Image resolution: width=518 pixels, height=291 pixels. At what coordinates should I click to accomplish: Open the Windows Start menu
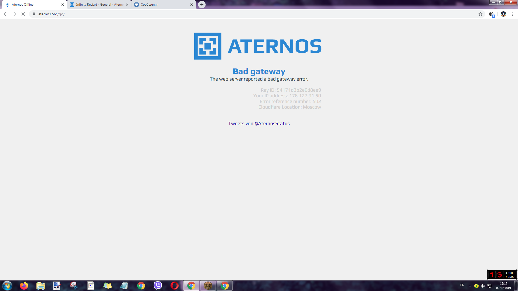click(x=7, y=286)
